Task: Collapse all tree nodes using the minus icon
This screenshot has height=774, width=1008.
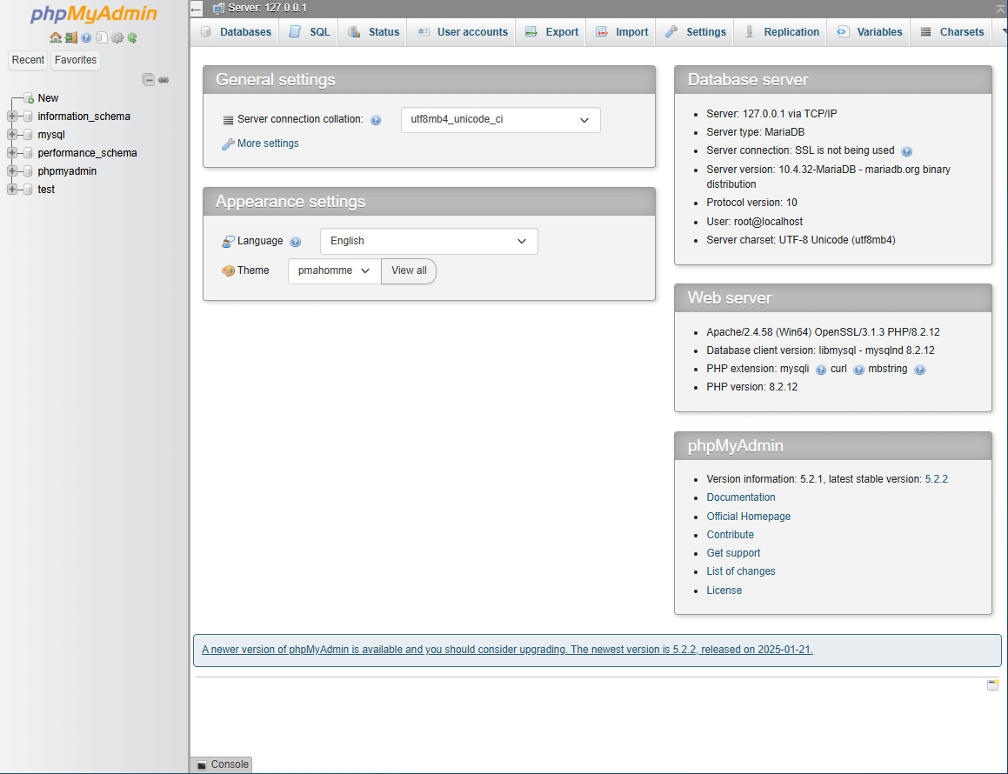Action: click(149, 79)
